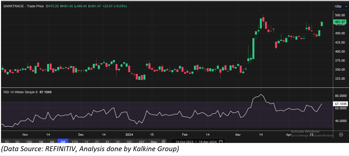Set chart range to 3Y
349x156 pixels.
108,142
